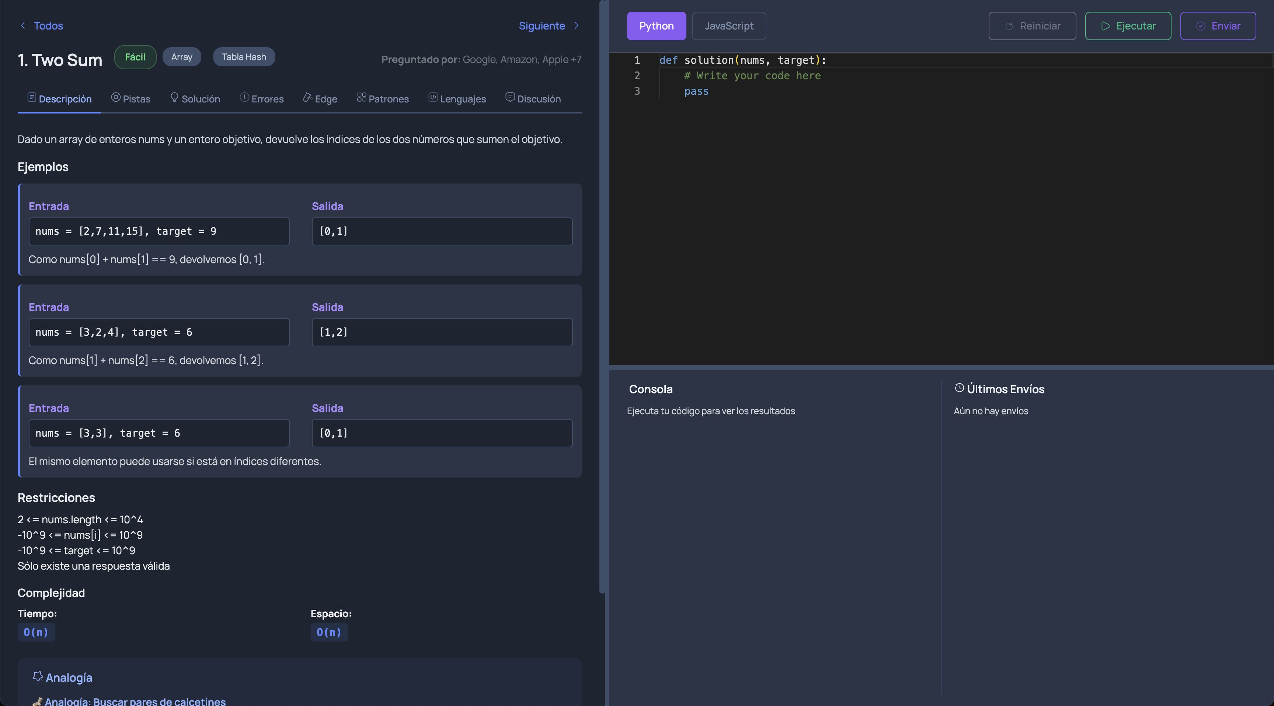Submit the solution with the Enviar button
This screenshot has height=706, width=1274.
click(1218, 26)
